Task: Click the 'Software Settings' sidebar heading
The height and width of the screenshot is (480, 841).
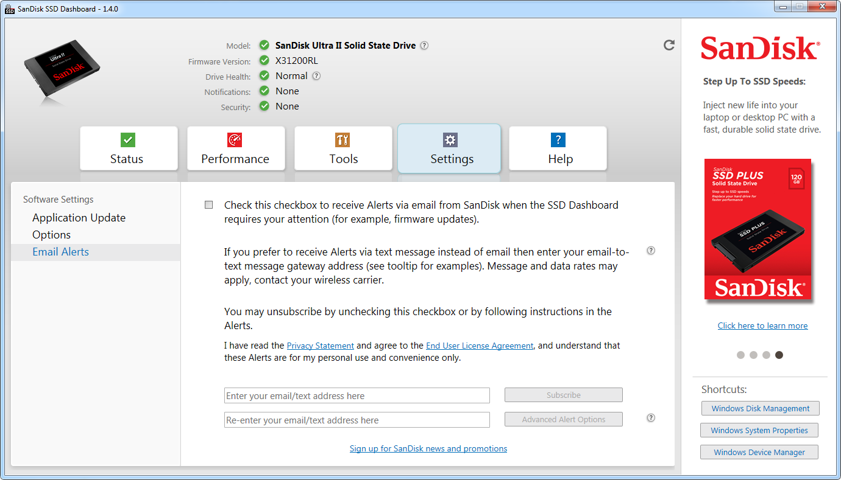Action: click(x=59, y=200)
